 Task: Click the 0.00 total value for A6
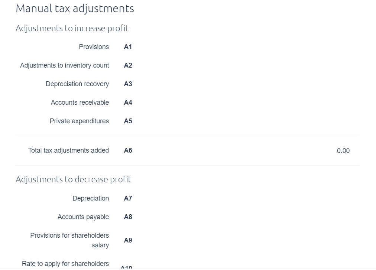(x=343, y=151)
